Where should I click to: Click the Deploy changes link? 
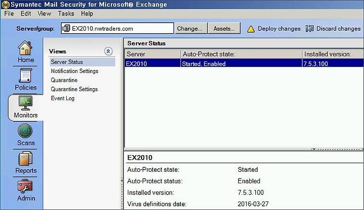279,29
